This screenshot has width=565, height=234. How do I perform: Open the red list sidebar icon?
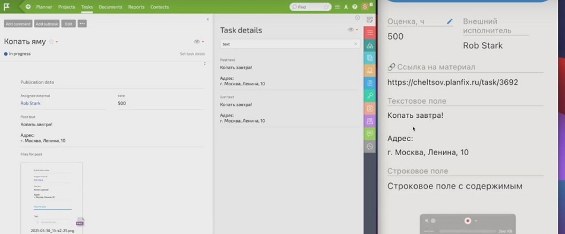tap(370, 33)
